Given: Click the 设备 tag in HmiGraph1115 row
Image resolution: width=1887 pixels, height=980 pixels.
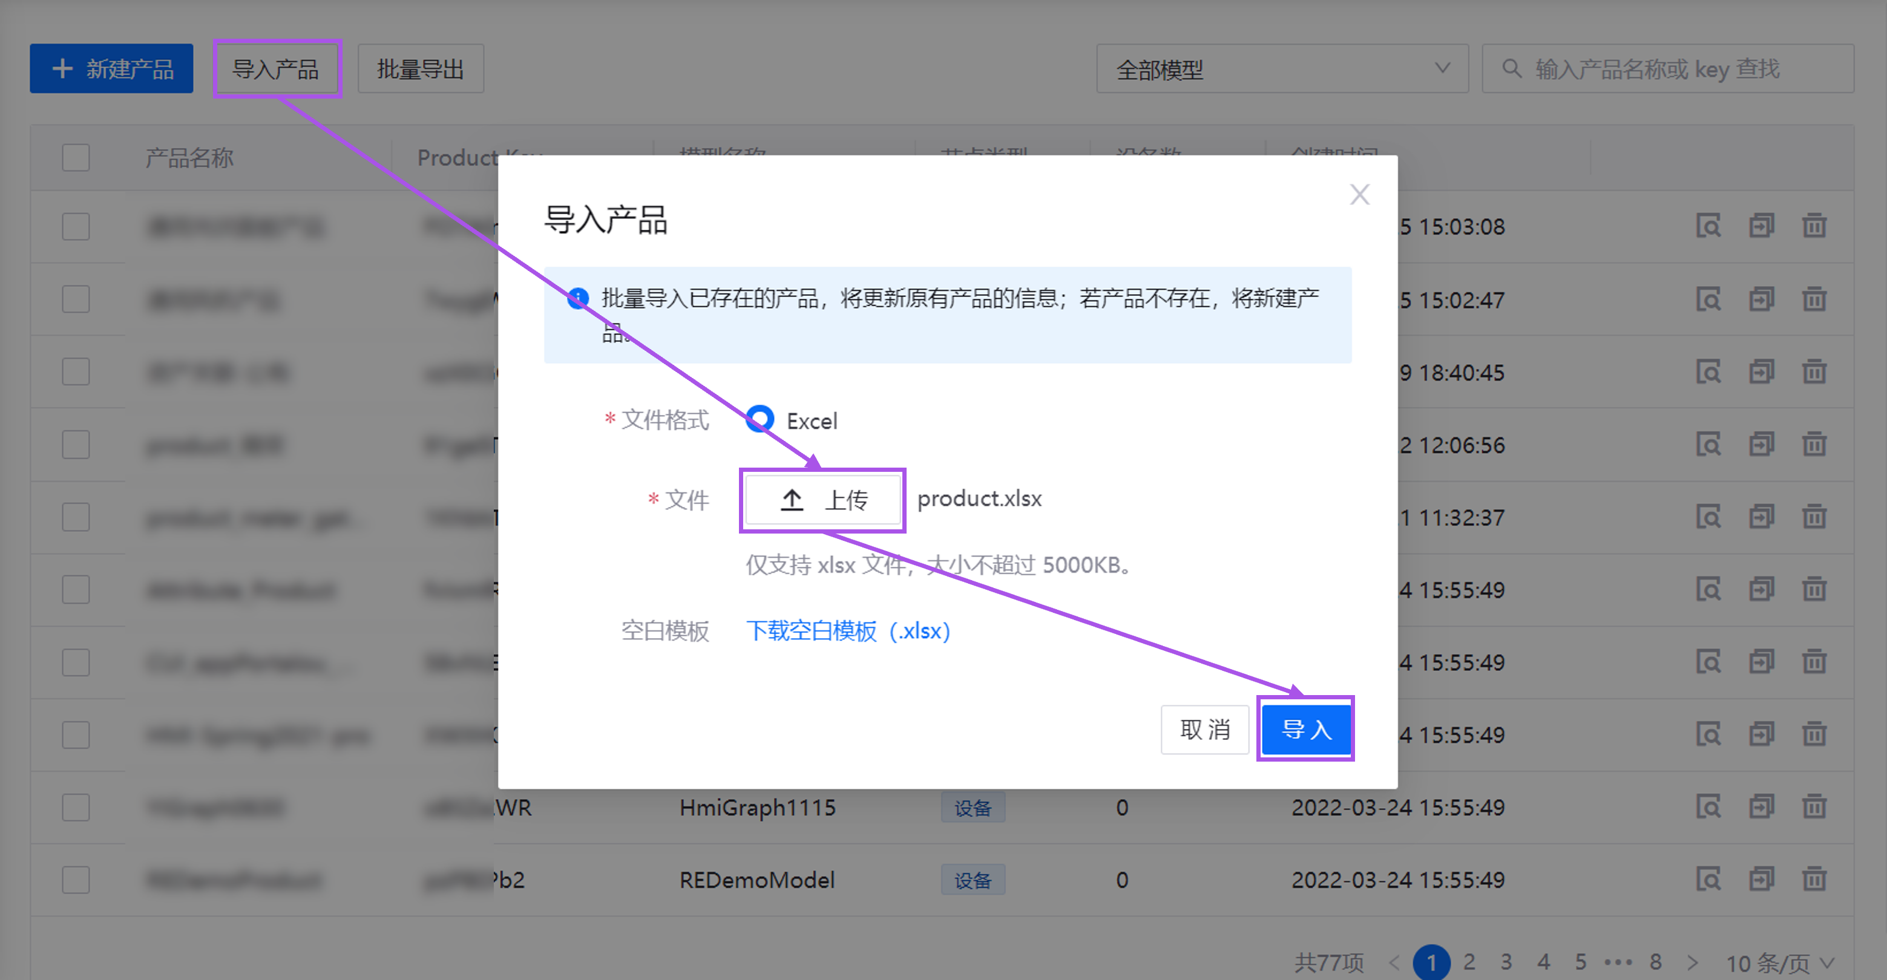Looking at the screenshot, I should click(973, 807).
